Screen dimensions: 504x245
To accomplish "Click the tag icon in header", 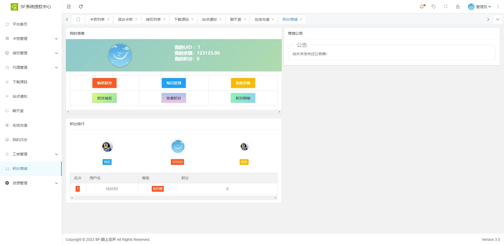I will 434,7.
